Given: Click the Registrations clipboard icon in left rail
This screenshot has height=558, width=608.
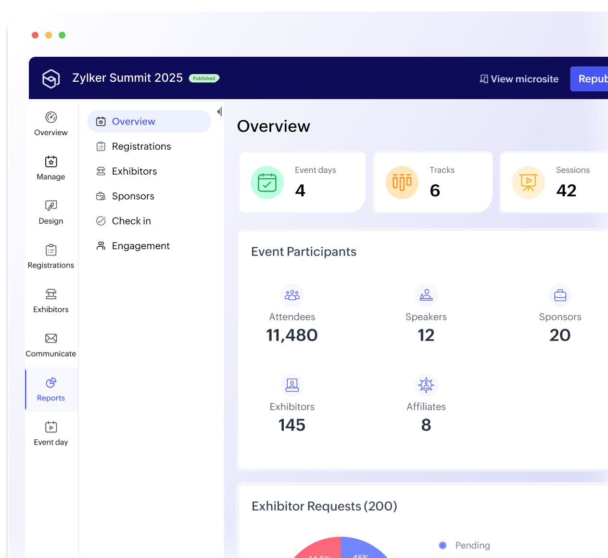Looking at the screenshot, I should [51, 250].
